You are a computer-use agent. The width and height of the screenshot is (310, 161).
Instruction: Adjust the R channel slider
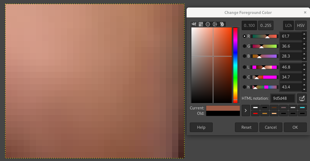(x=265, y=36)
